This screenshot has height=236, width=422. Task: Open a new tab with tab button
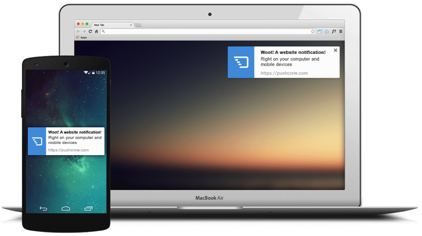click(x=138, y=25)
